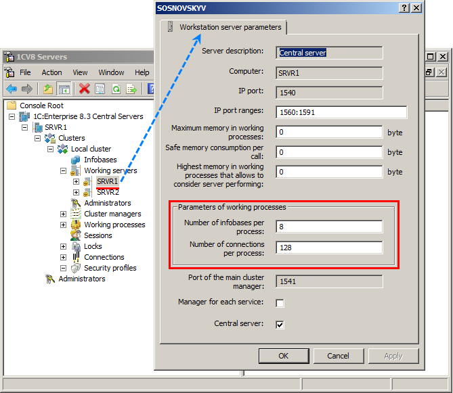Viewport: 453px width, 393px height.
Task: Click the OK button
Action: [284, 356]
